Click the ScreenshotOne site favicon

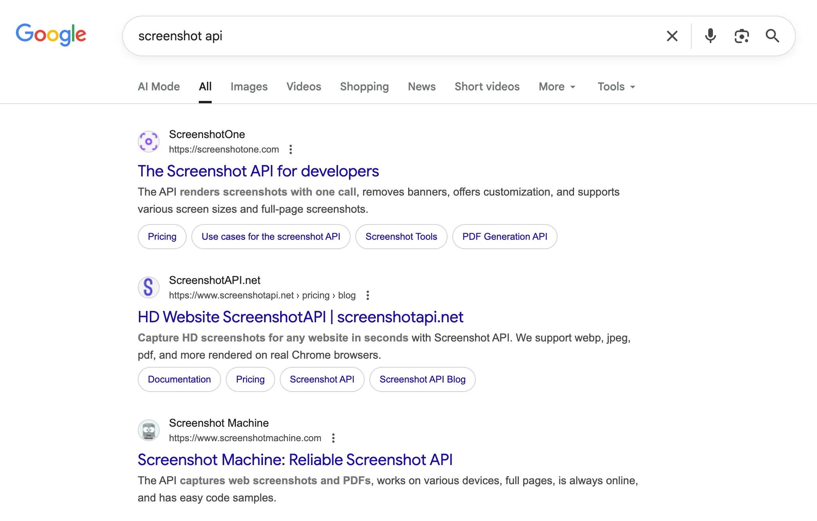149,142
